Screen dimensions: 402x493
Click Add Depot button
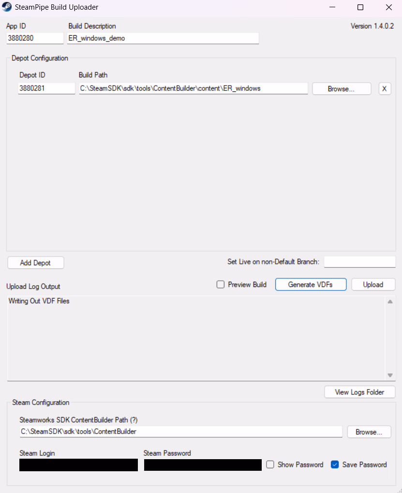tap(36, 263)
